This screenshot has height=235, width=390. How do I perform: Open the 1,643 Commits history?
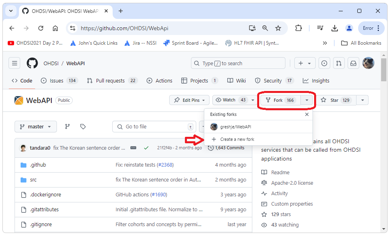coord(226,148)
